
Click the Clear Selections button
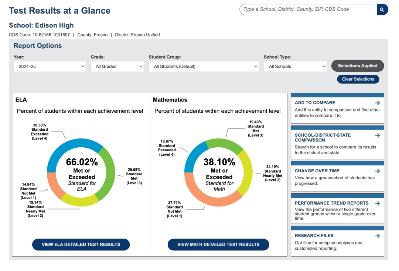pyautogui.click(x=358, y=79)
